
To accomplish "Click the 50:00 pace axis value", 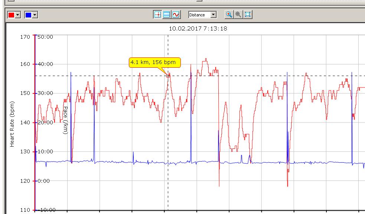I will 45,37.
